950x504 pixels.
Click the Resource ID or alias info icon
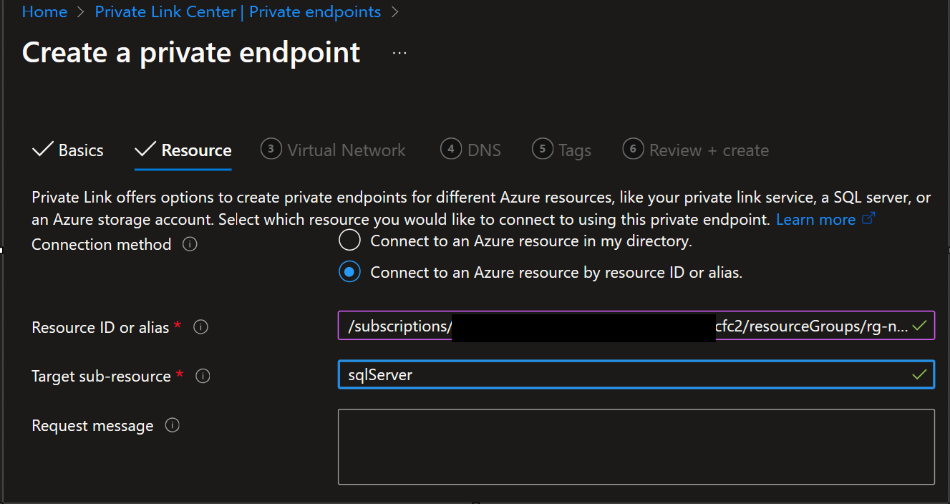(201, 327)
